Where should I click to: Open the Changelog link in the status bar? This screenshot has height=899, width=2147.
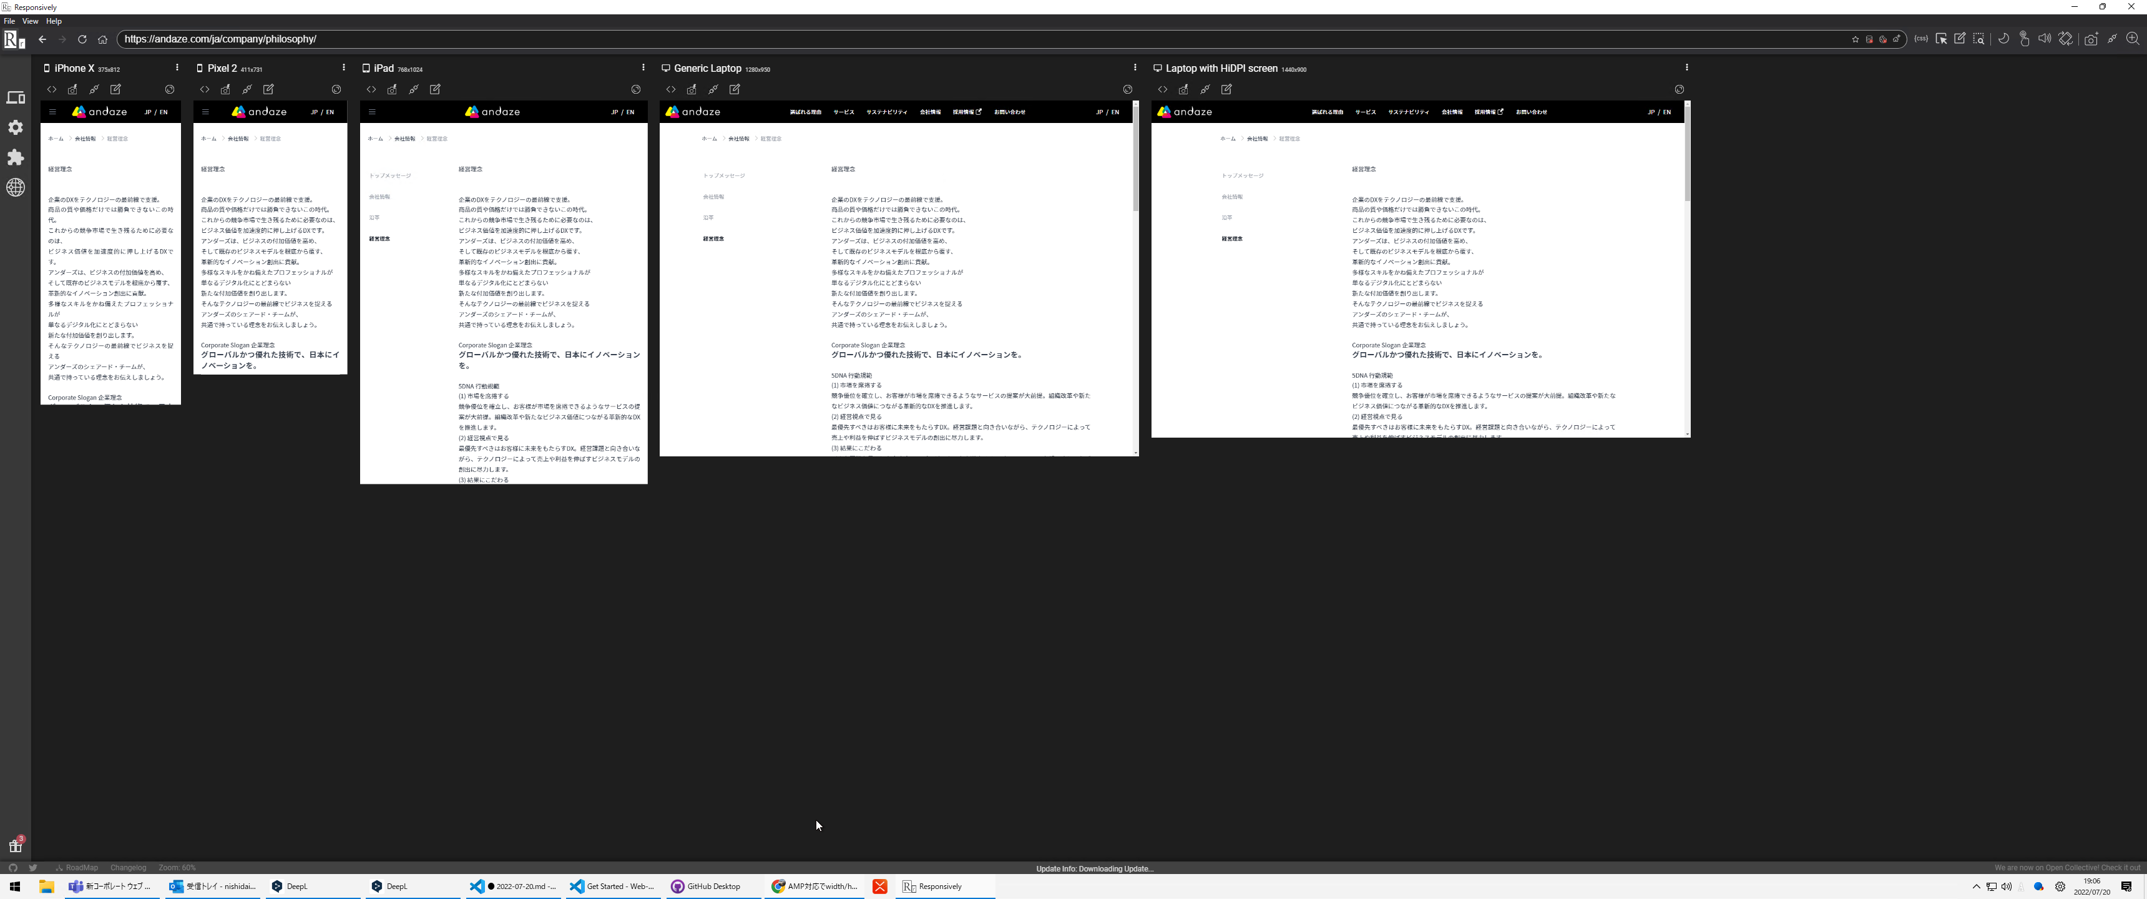pos(129,868)
